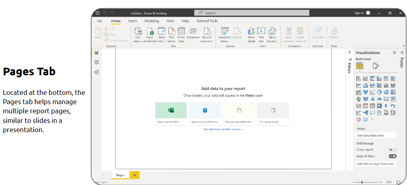Toggle Keep all filters switch
The width and height of the screenshot is (407, 185).
coord(393,156)
